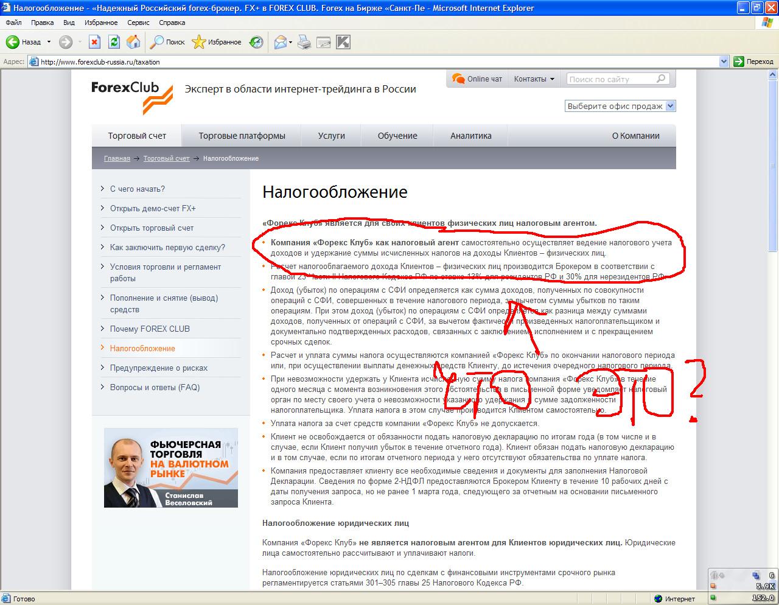Refresh the page with green arrows icon
The width and height of the screenshot is (779, 605).
[x=114, y=42]
